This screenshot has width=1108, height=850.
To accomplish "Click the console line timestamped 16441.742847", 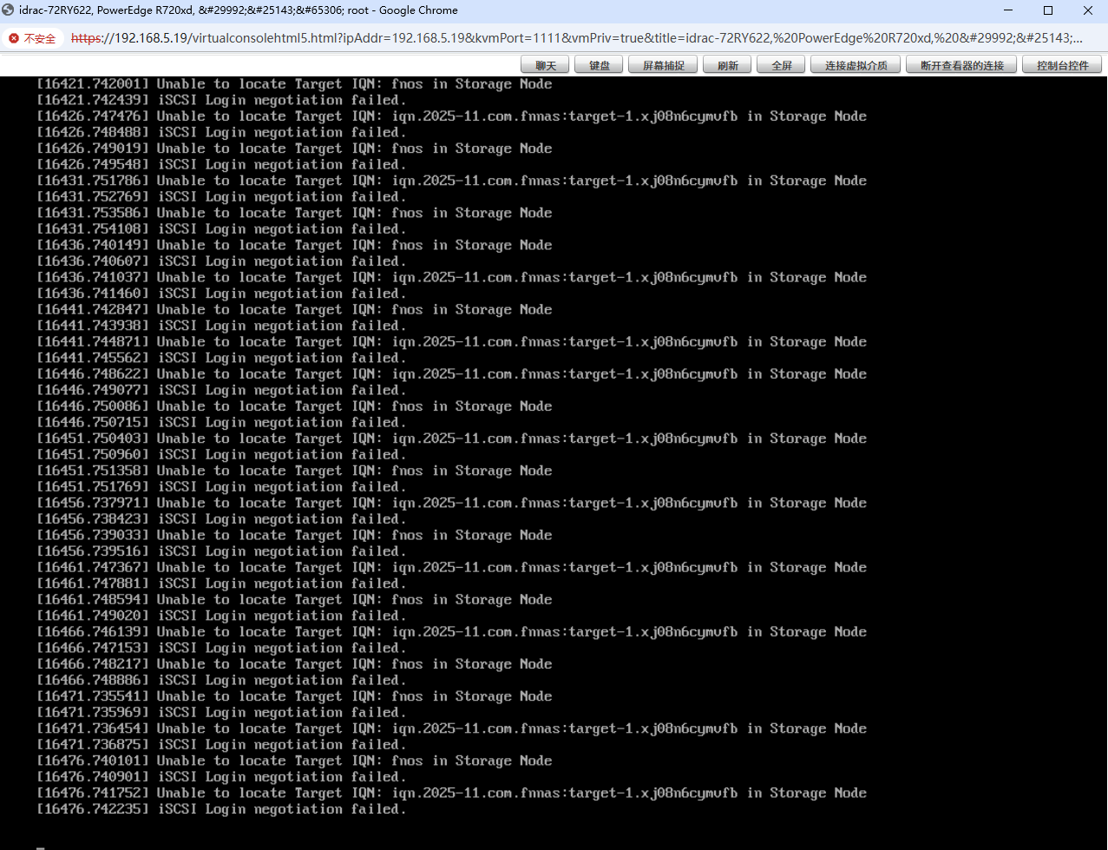I will pyautogui.click(x=295, y=310).
